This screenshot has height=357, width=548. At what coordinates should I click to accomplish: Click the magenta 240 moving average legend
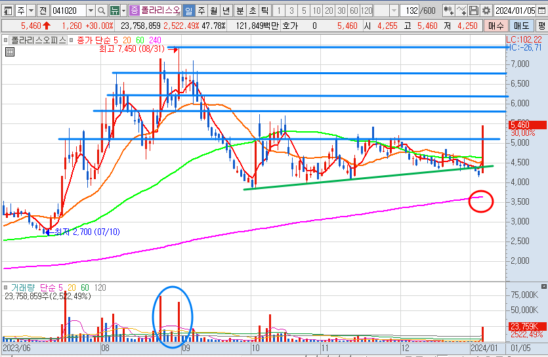point(155,40)
